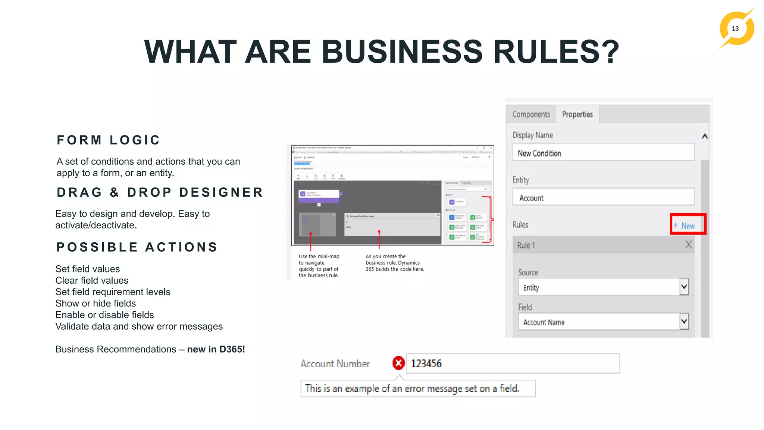Click the Entity field showing Account
This screenshot has width=764, height=430.
(x=604, y=197)
